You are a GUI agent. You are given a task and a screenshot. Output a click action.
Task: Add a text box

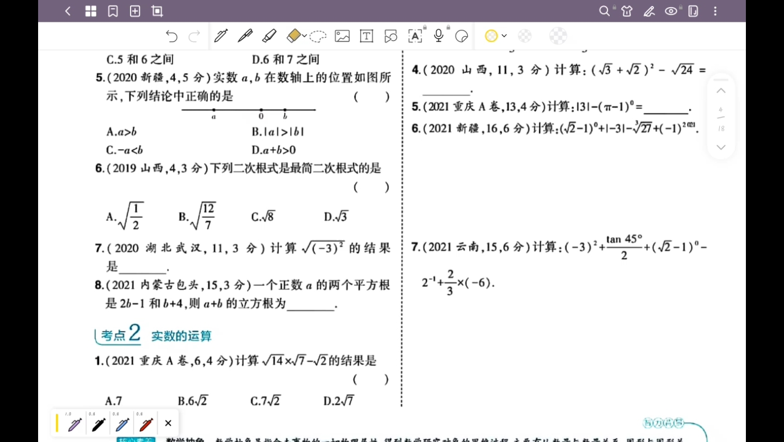(366, 36)
